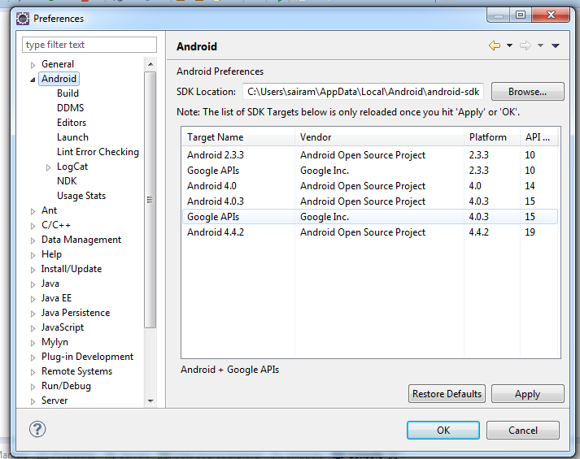Expand the Java Persistence node
Screen dimensions: 580x459
pyautogui.click(x=33, y=314)
